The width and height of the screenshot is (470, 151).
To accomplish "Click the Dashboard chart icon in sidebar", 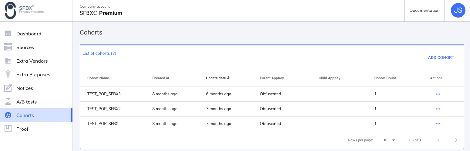I will (x=8, y=34).
